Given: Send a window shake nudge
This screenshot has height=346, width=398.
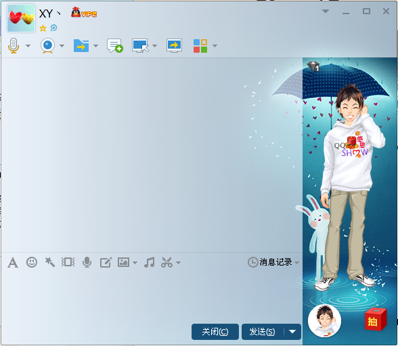Looking at the screenshot, I should click(68, 262).
